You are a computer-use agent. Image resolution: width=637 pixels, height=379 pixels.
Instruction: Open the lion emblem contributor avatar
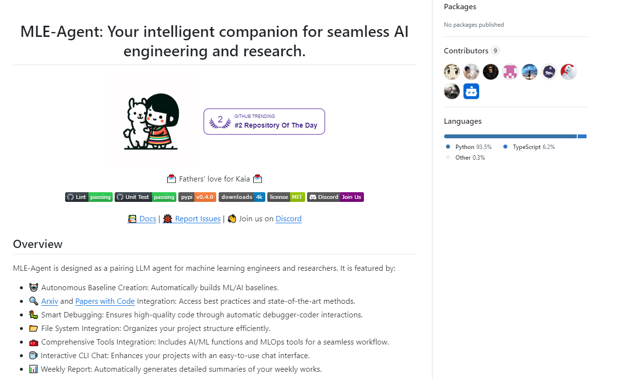pos(549,72)
